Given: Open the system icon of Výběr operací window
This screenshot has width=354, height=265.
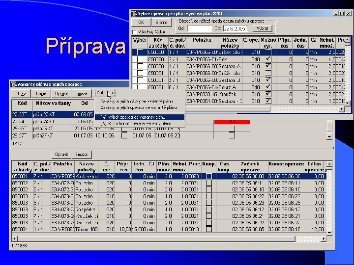Looking at the screenshot, I should tap(134, 14).
